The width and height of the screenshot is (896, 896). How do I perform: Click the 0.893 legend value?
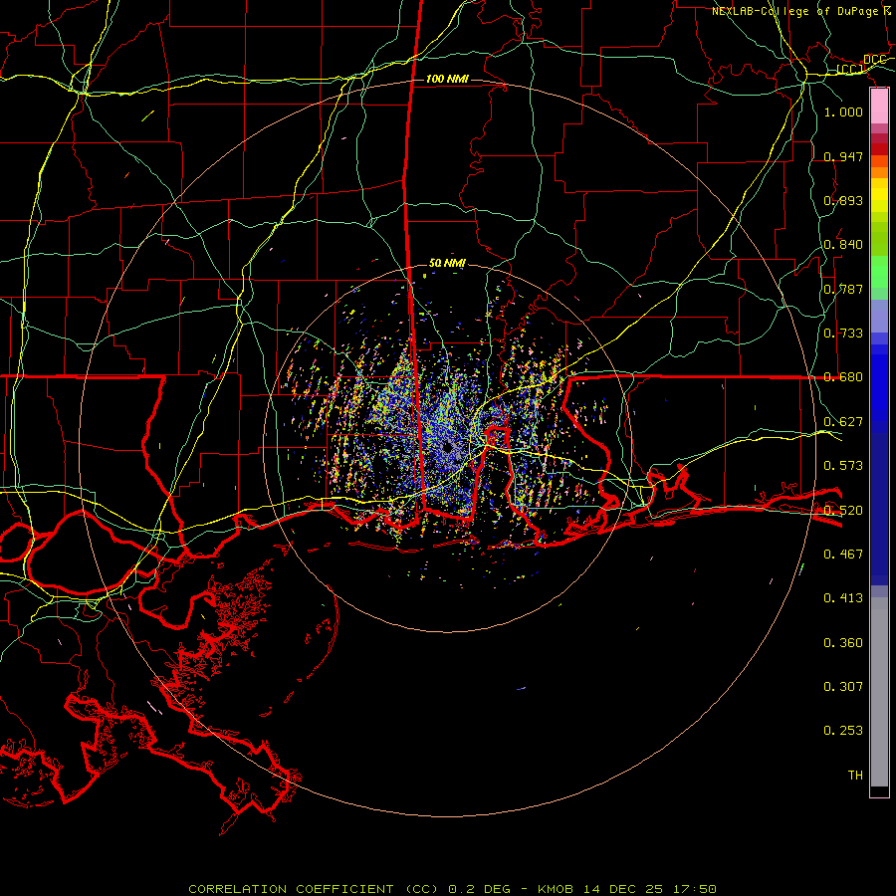tap(843, 200)
